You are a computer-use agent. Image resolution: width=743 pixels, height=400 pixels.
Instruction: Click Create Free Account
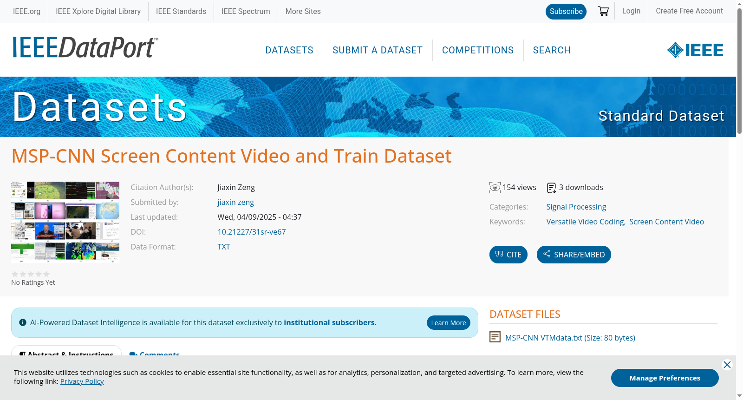689,11
